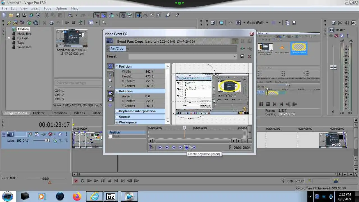Image resolution: width=359 pixels, height=202 pixels.
Task: Open the Good (Full) preview quality dropdown
Action: (267, 23)
